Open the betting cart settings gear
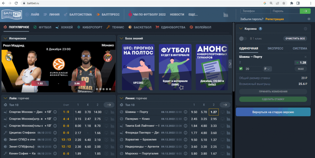Image resolution: width=315 pixels, height=158 pixels. (305, 29)
